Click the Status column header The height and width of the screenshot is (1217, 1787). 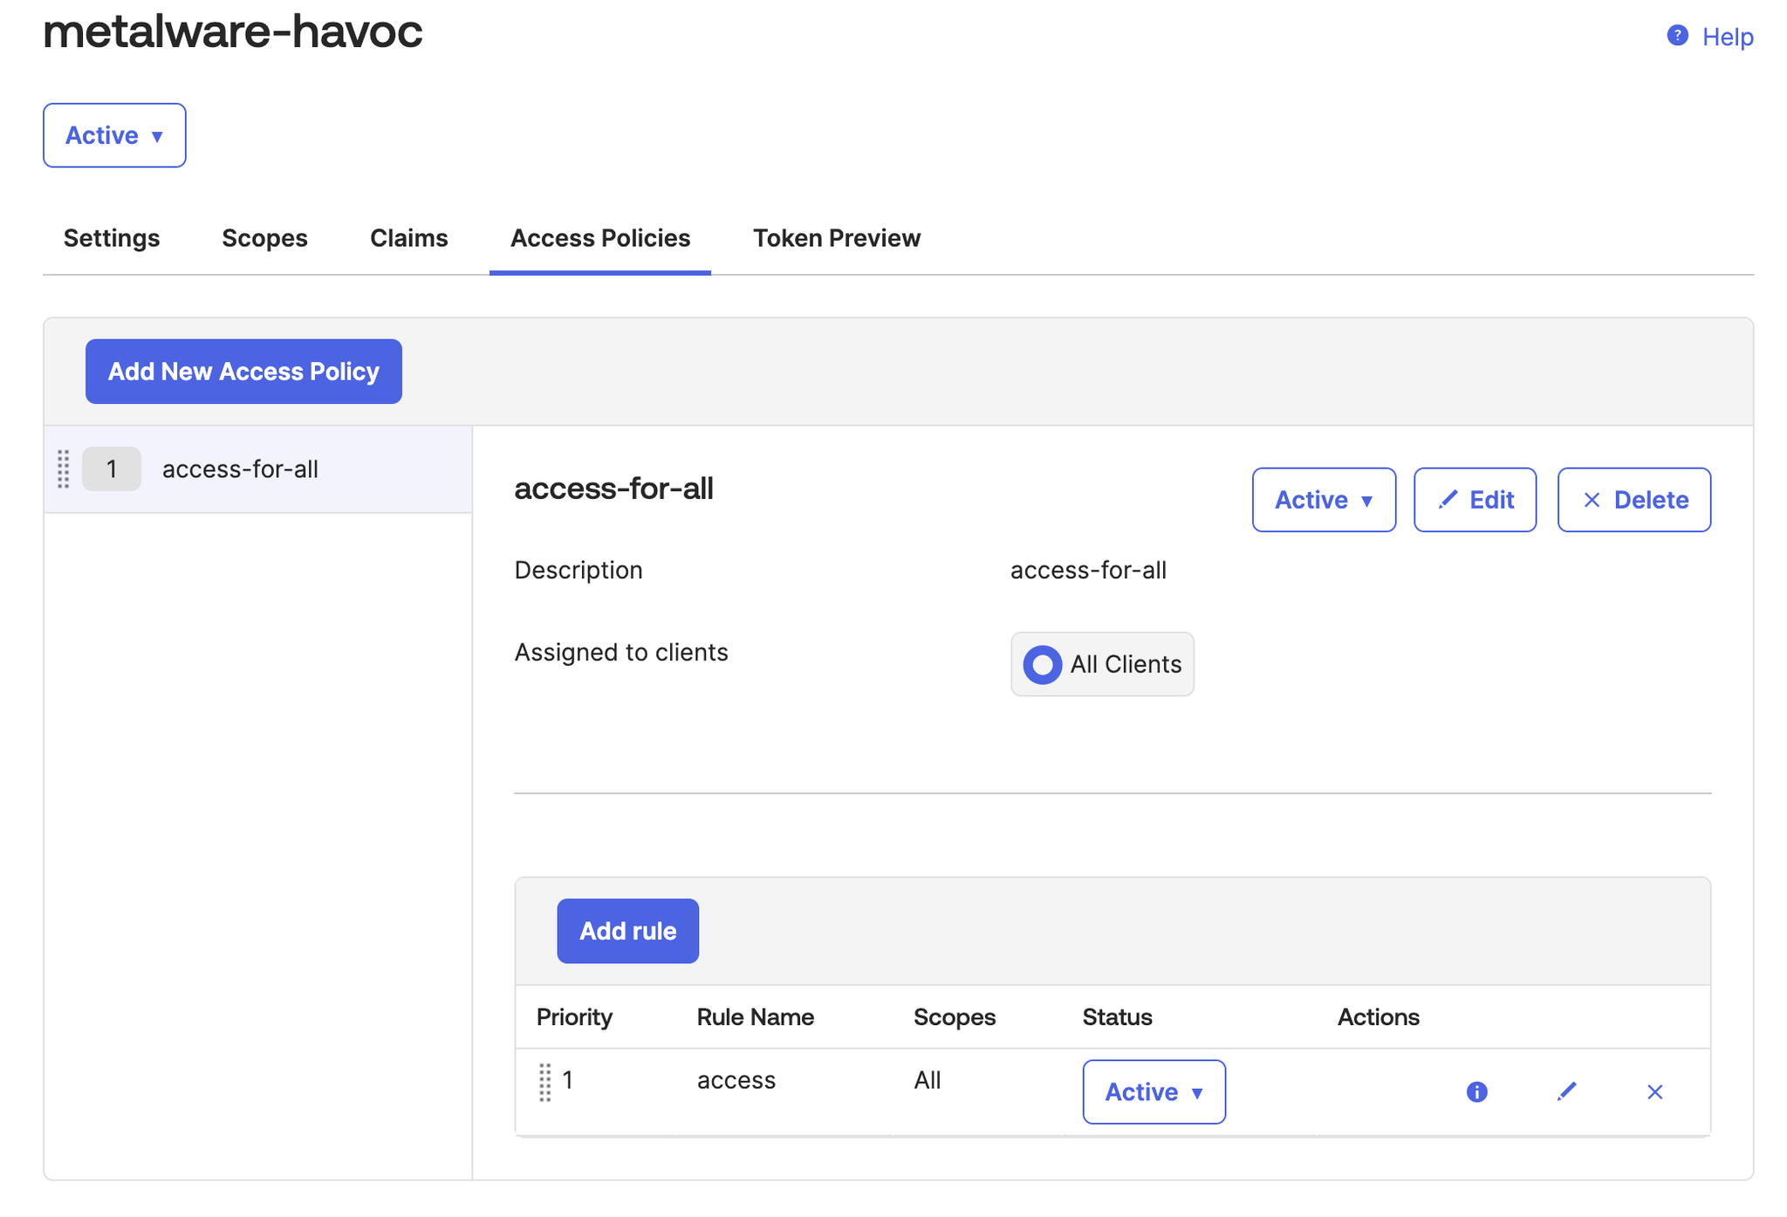click(1117, 1017)
